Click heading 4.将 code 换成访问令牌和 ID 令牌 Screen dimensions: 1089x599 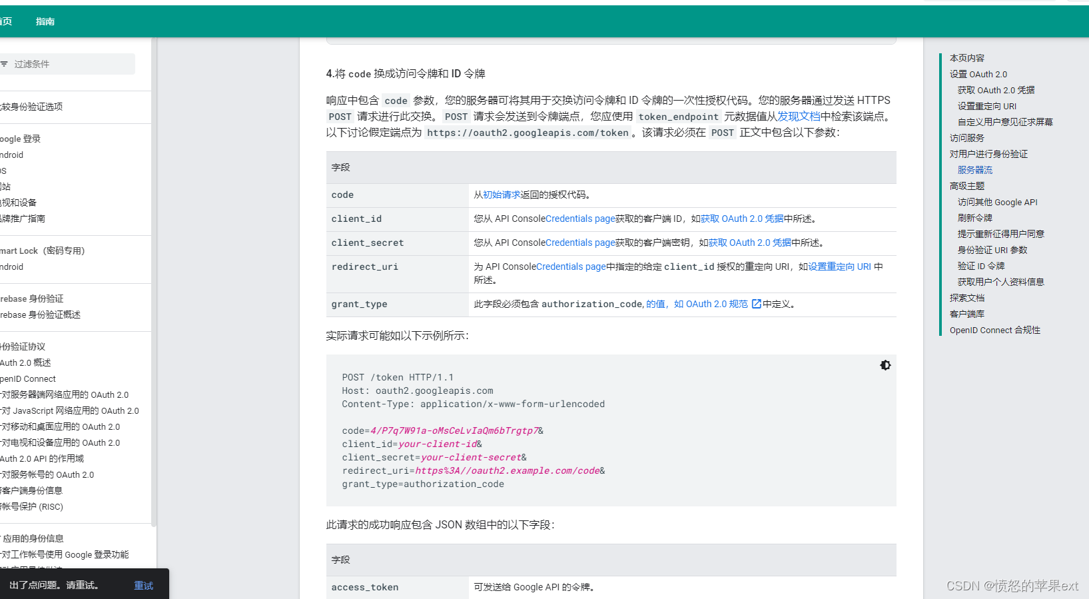(406, 73)
